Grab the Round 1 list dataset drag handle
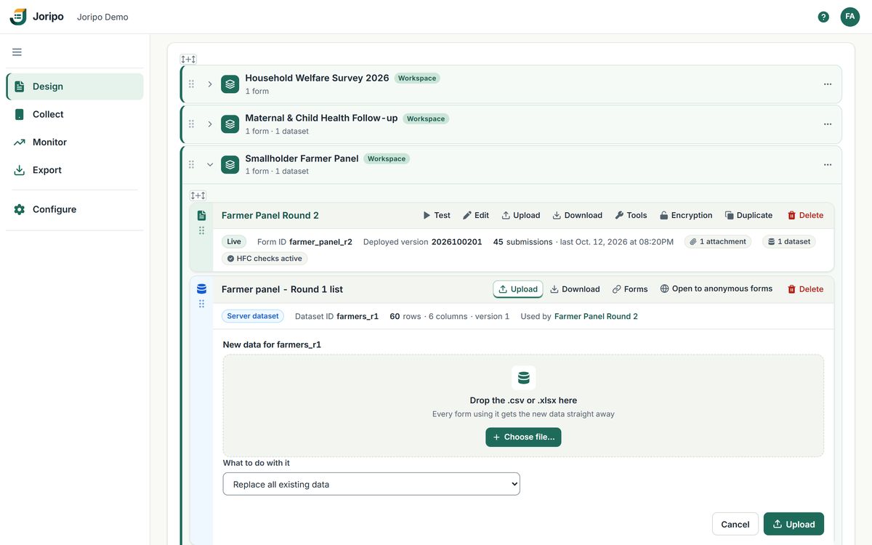The image size is (872, 545). point(201,304)
